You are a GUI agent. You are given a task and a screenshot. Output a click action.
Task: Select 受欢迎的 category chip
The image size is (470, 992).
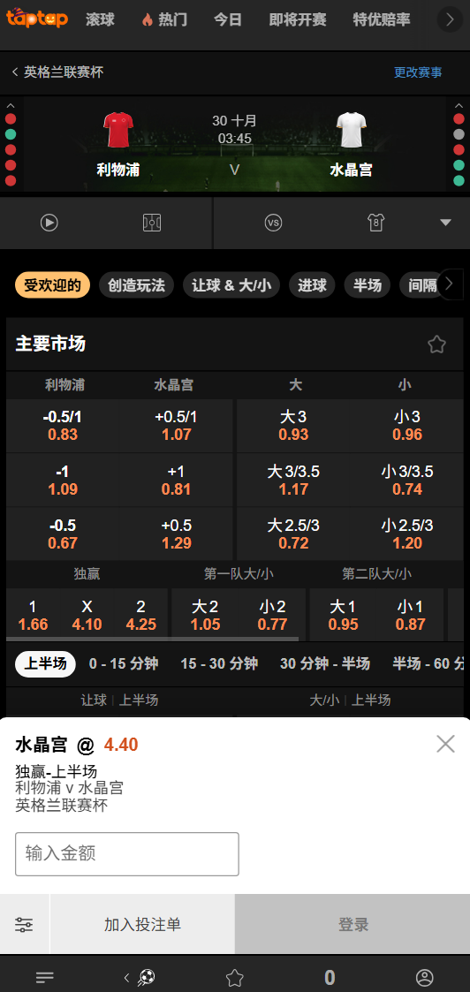coord(52,285)
